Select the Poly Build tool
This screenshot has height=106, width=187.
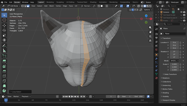click(4, 86)
